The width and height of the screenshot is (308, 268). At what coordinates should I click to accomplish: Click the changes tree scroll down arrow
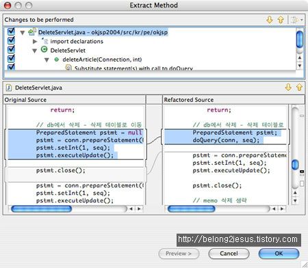300,66
